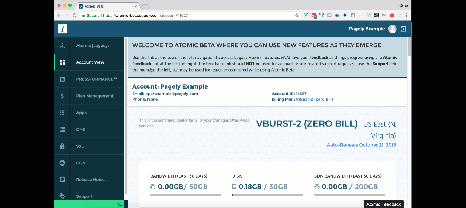
Task: Click the blue shield extension icon
Action: point(306,15)
